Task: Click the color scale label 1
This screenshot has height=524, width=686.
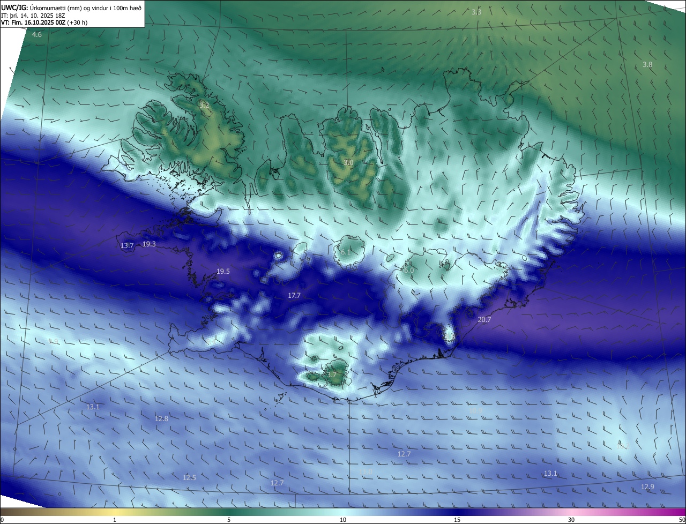Action: click(x=115, y=520)
